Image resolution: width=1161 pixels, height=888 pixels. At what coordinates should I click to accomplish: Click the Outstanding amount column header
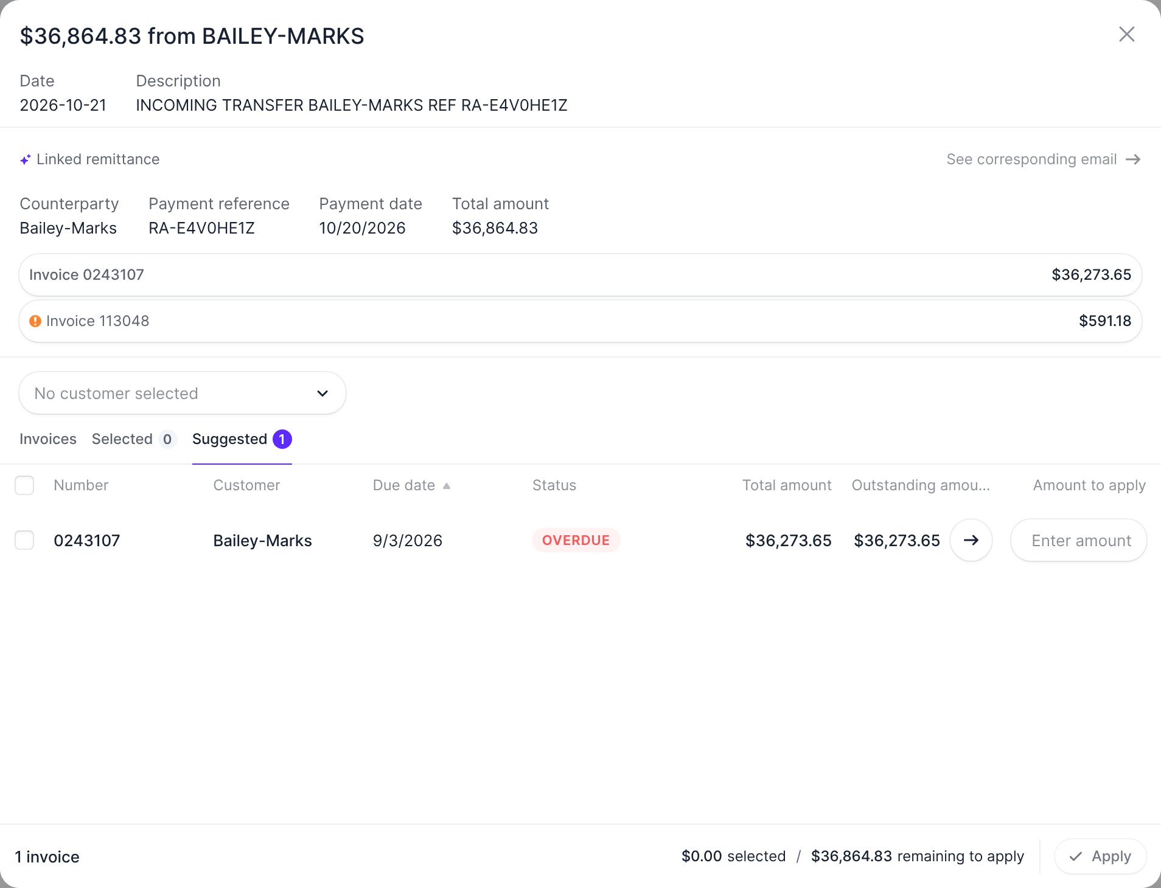[921, 485]
